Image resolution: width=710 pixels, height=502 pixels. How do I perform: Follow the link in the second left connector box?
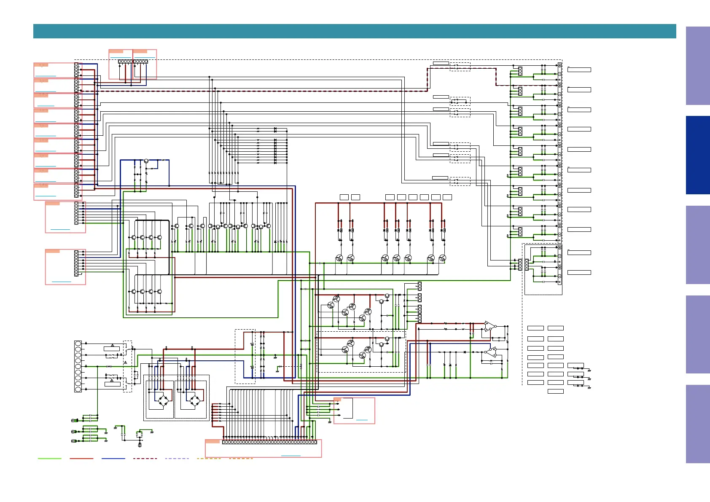(x=46, y=91)
